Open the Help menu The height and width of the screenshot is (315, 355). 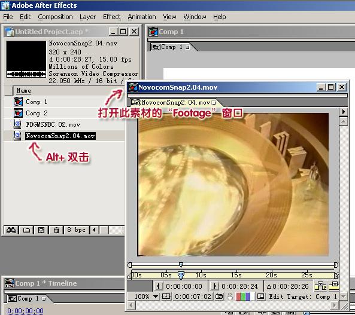click(219, 17)
